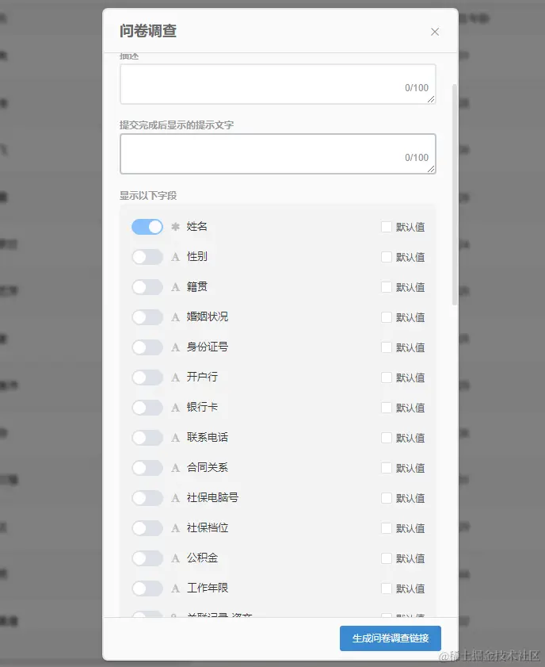Focus the 提交完成后显示的提示文字 text area
The width and height of the screenshot is (545, 667).
[278, 154]
